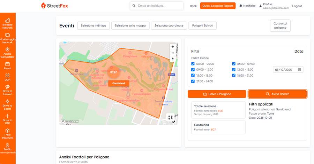The width and height of the screenshot is (314, 164).
Task: Open the Eventi section in the sidebar
Action: tap(7, 66)
